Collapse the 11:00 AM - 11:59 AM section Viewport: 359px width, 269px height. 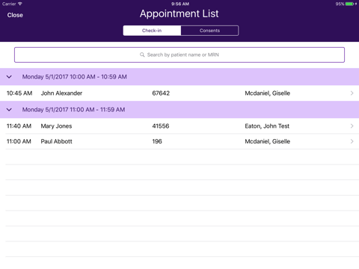pyautogui.click(x=9, y=110)
